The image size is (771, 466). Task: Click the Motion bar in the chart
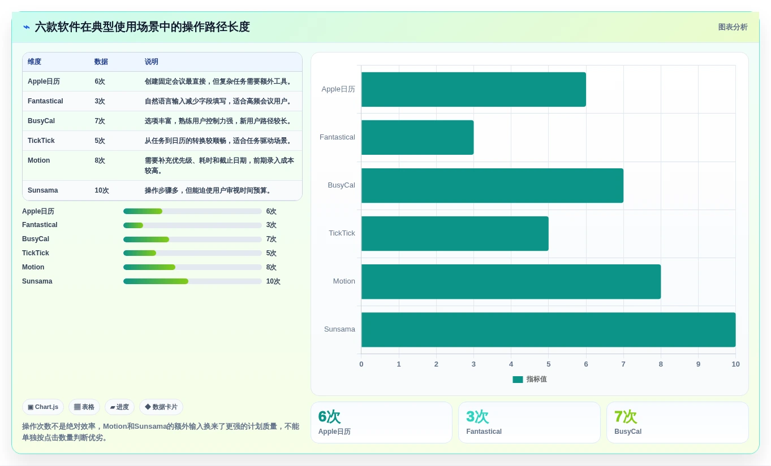click(511, 281)
